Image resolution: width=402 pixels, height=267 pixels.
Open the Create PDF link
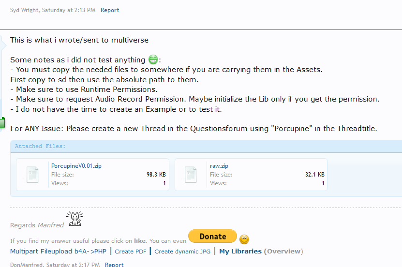131,252
